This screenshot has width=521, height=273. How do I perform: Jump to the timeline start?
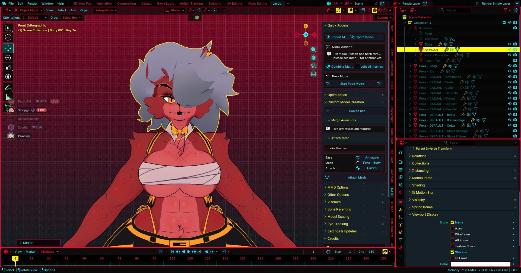click(173, 252)
